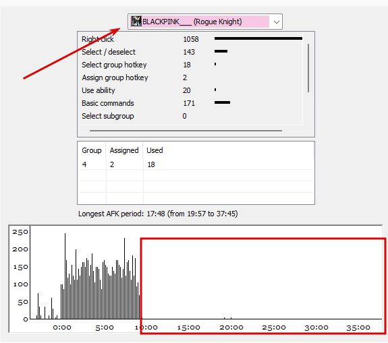Click the actions list horizontal scrollbar
The height and width of the screenshot is (343, 388).
coord(186,131)
